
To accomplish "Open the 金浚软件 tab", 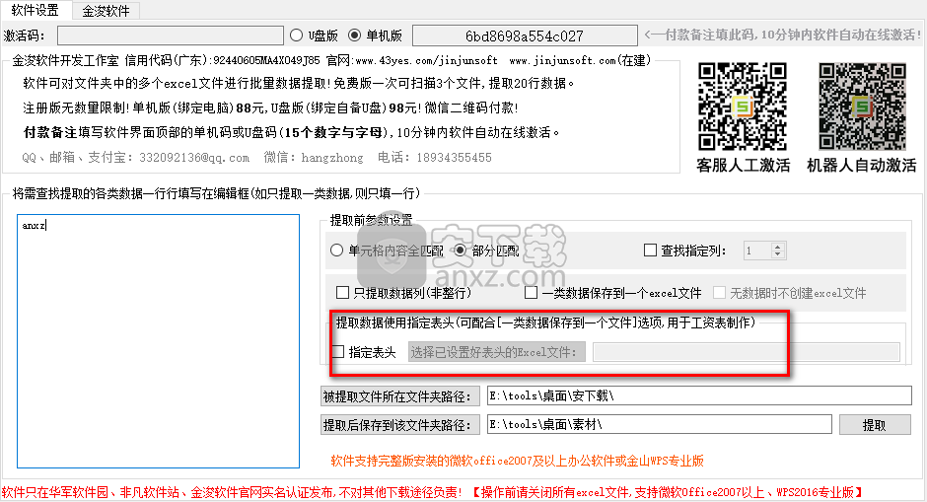I will tap(106, 11).
